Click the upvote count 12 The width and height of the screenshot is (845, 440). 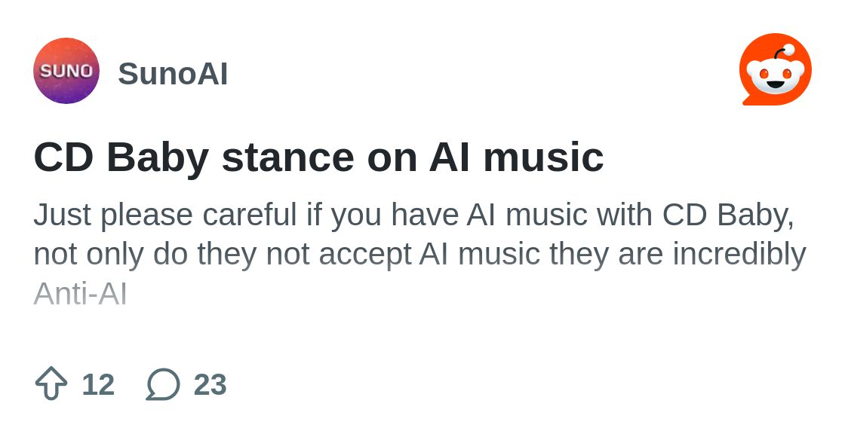(98, 384)
